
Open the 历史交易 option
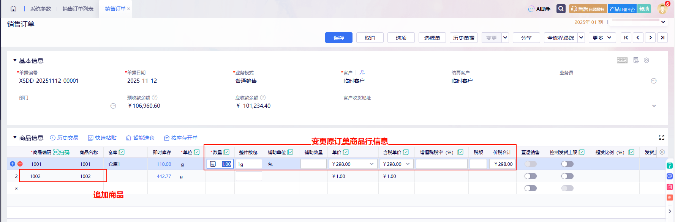click(x=64, y=138)
